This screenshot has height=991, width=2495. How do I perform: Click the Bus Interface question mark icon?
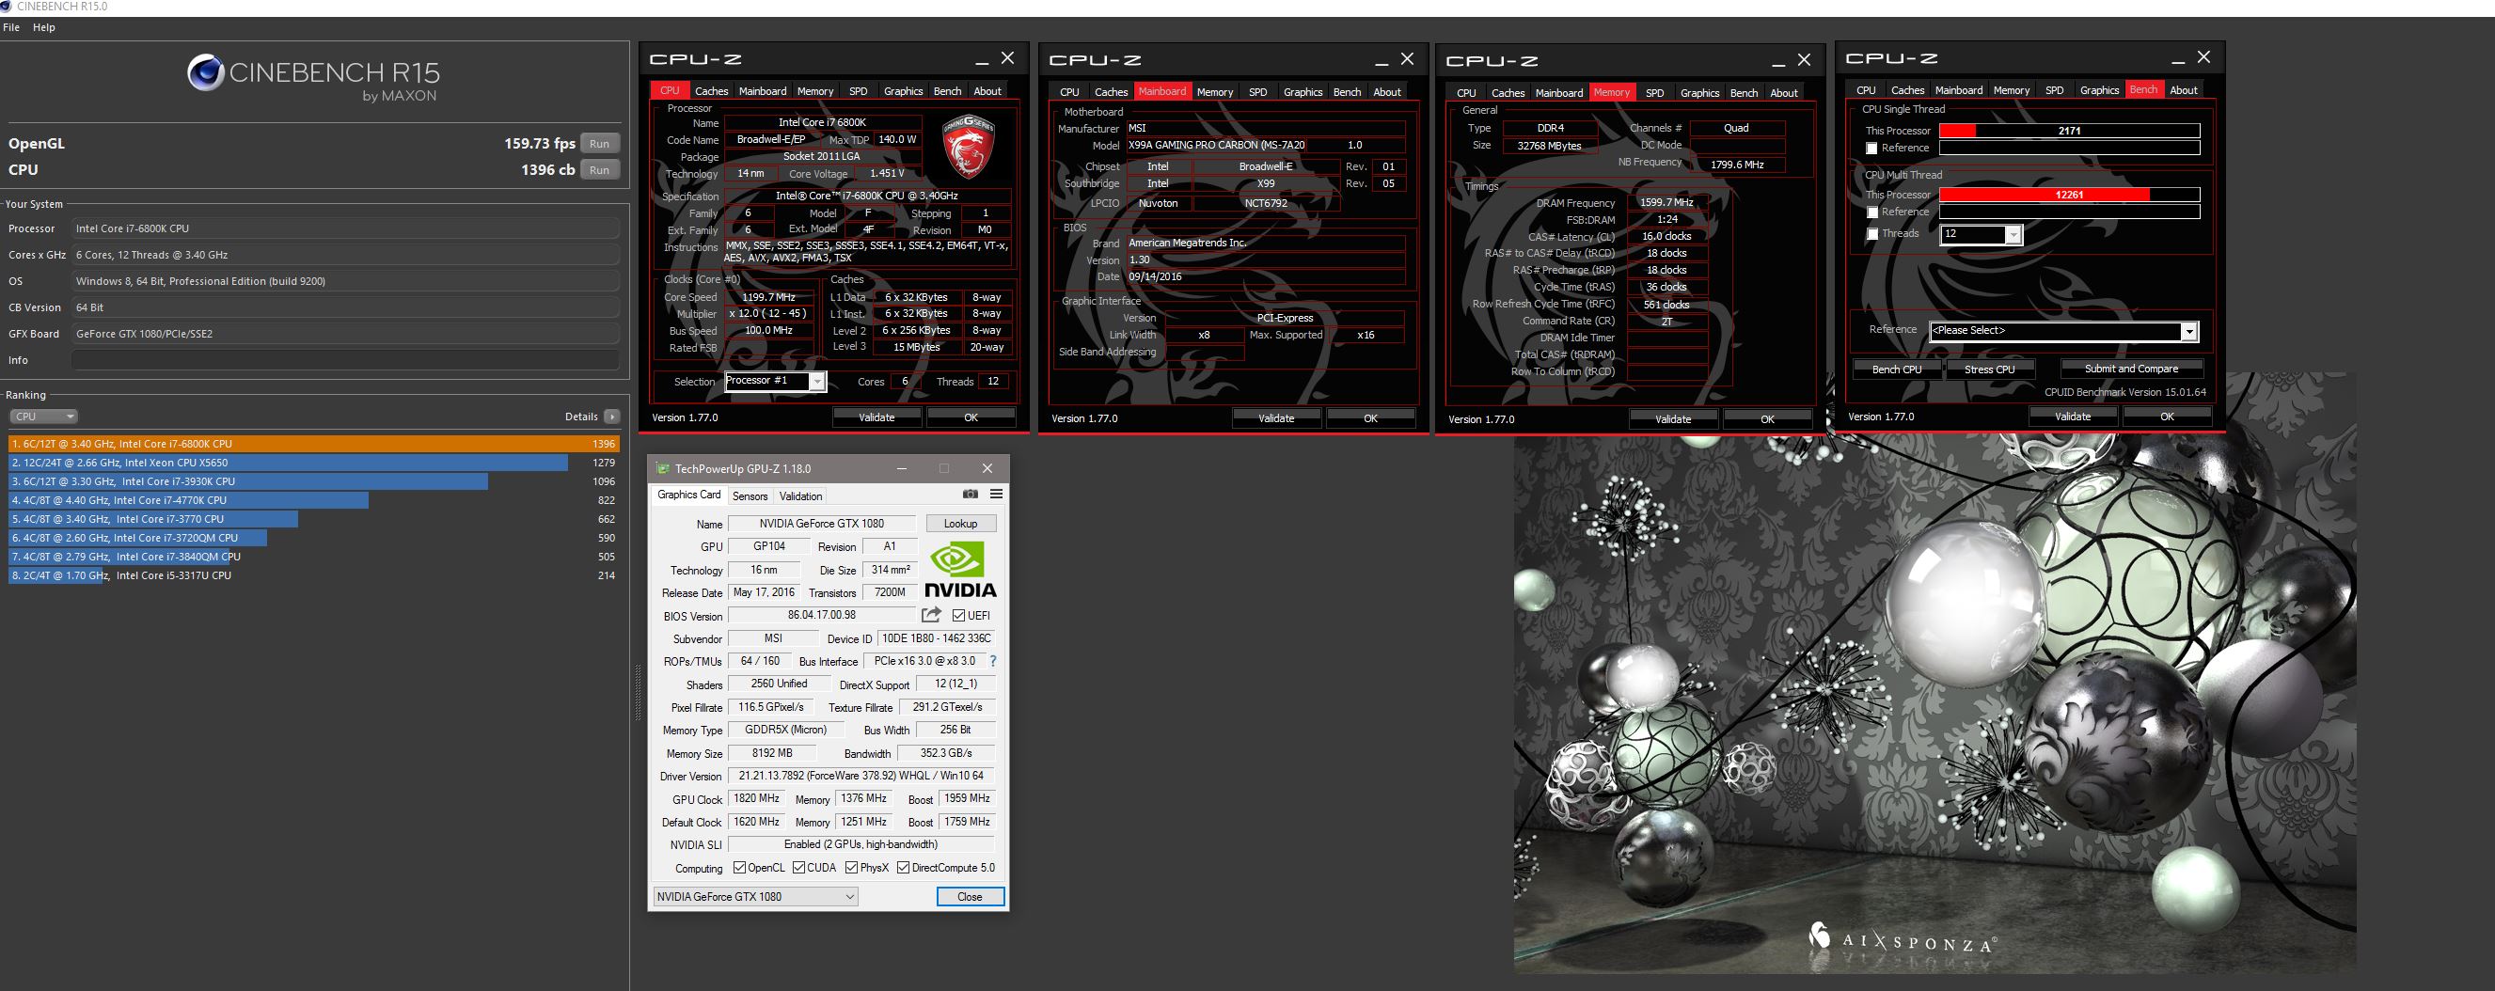(x=993, y=661)
